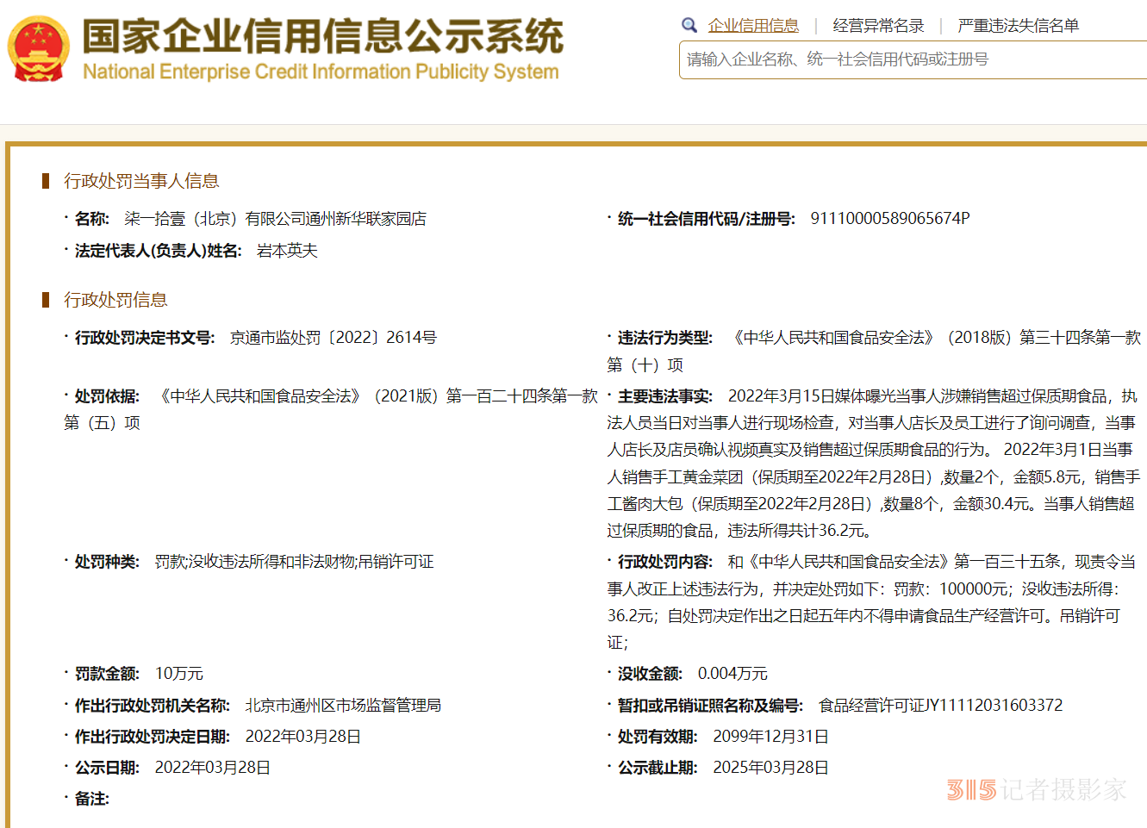The height and width of the screenshot is (828, 1147).
Task: Click the brown marker beside 行政处罚当事人信息
Action: point(46,181)
